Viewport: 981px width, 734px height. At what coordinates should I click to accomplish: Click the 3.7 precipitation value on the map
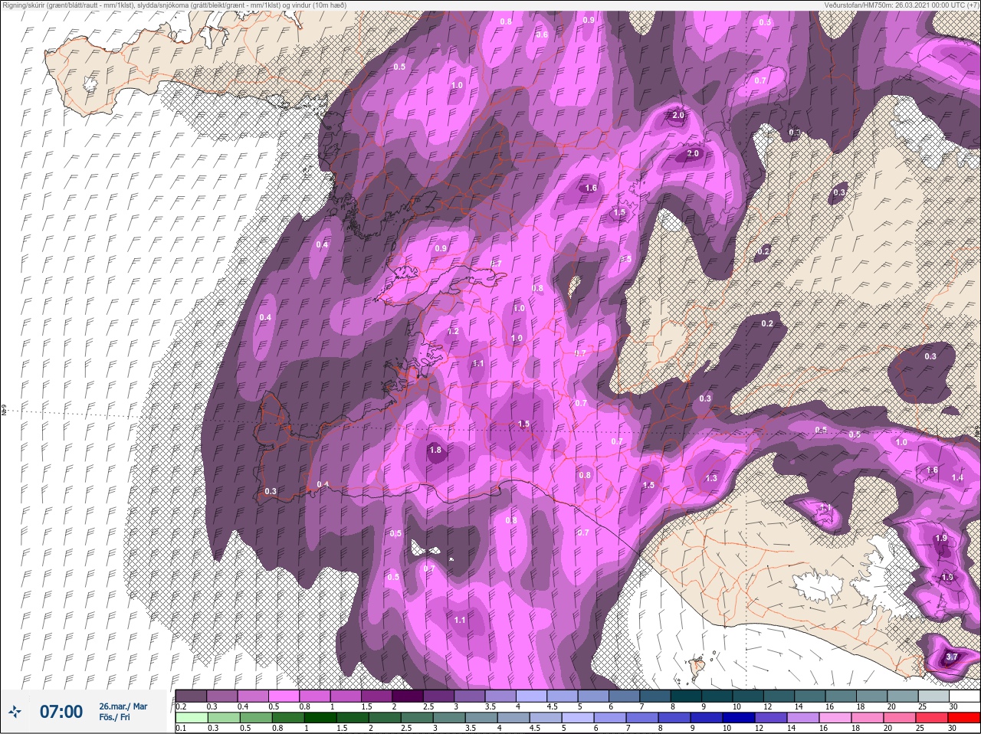(x=952, y=657)
